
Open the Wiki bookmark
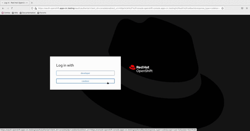pyautogui.click(x=15, y=13)
